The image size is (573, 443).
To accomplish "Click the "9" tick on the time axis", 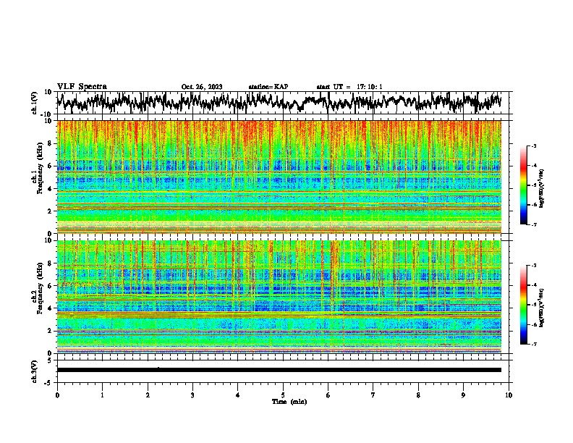I will pos(463,395).
